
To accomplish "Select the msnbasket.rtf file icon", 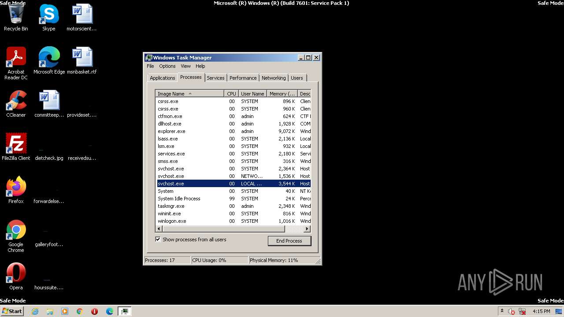I will tap(82, 61).
